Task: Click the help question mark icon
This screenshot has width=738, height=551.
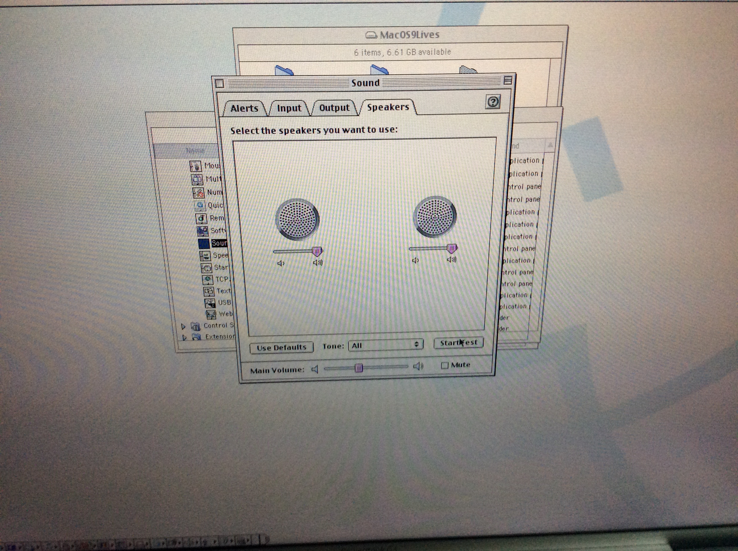Action: (493, 102)
